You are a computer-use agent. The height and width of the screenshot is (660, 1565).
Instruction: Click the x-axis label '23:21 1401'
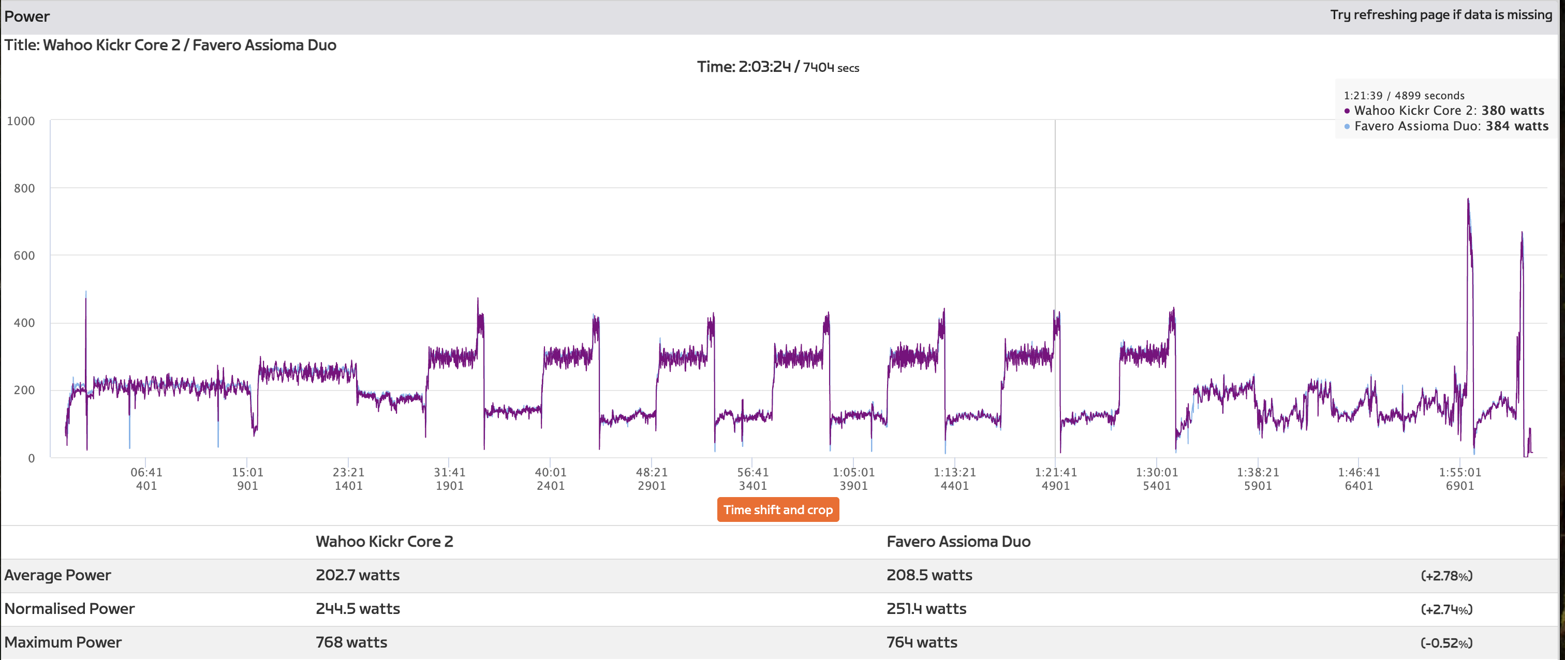coord(348,478)
